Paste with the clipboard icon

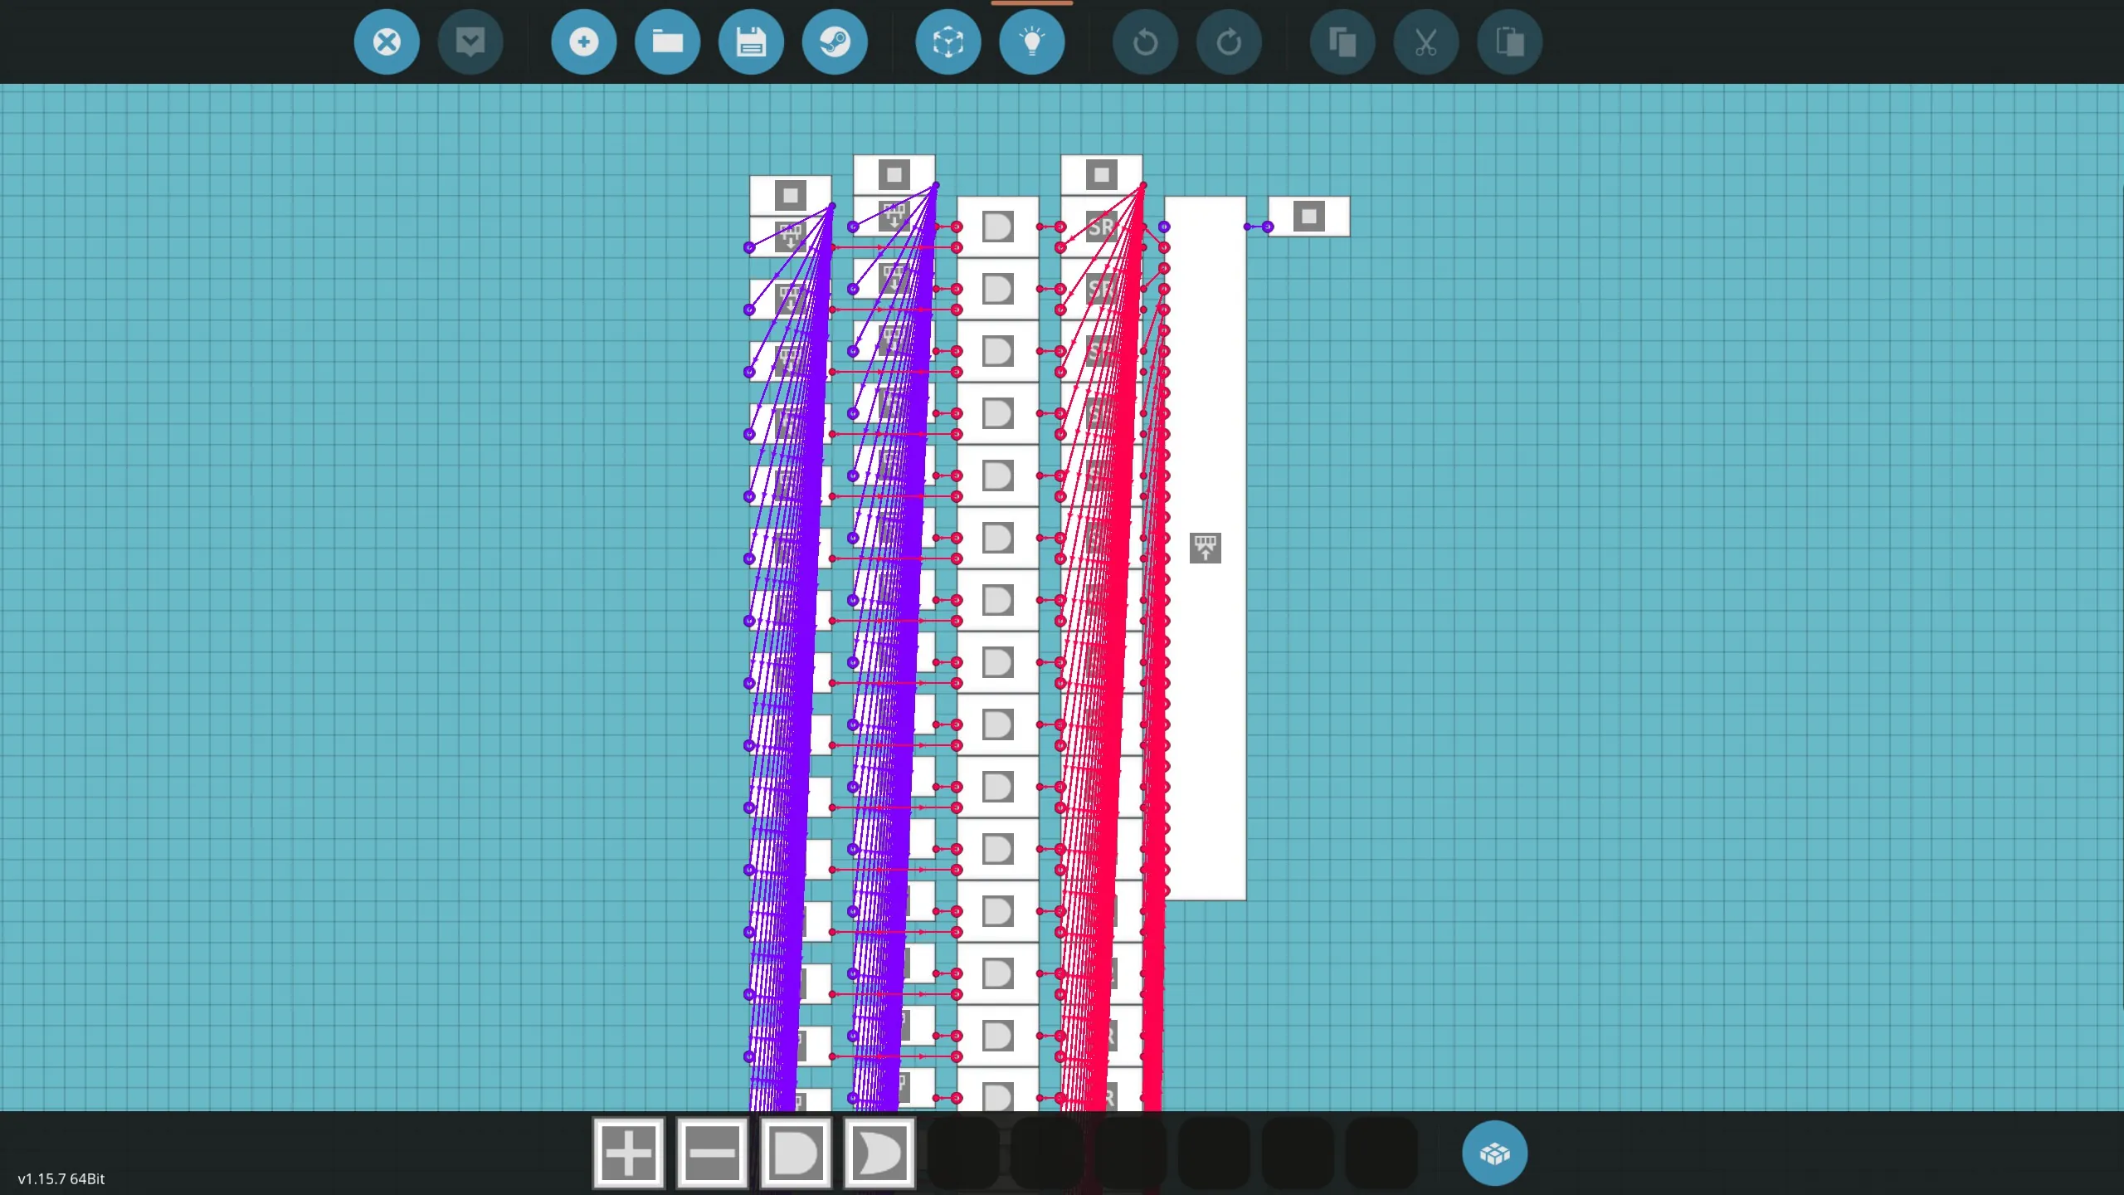1510,41
